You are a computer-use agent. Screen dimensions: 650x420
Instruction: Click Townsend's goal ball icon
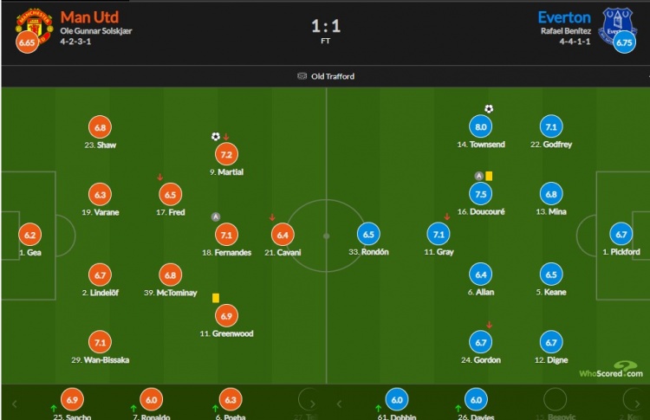[x=489, y=109]
